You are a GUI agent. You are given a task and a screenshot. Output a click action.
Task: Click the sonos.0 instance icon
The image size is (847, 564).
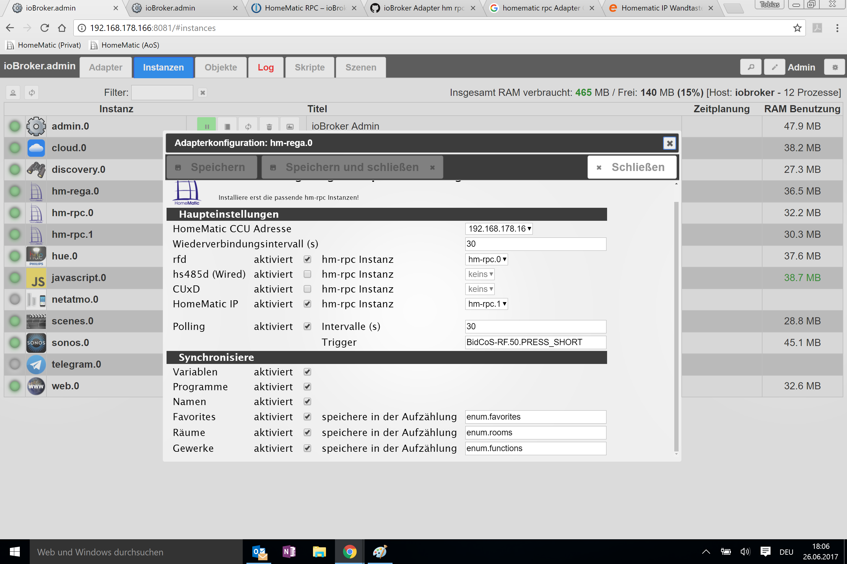pos(36,342)
